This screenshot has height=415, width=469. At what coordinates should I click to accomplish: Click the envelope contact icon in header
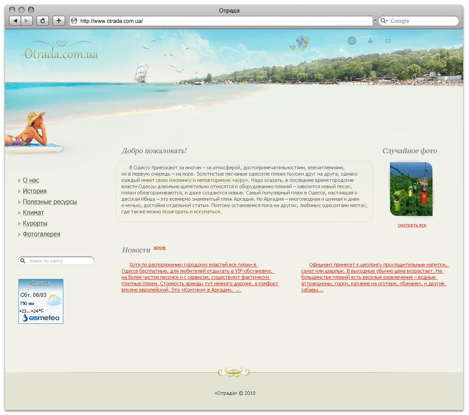[388, 41]
